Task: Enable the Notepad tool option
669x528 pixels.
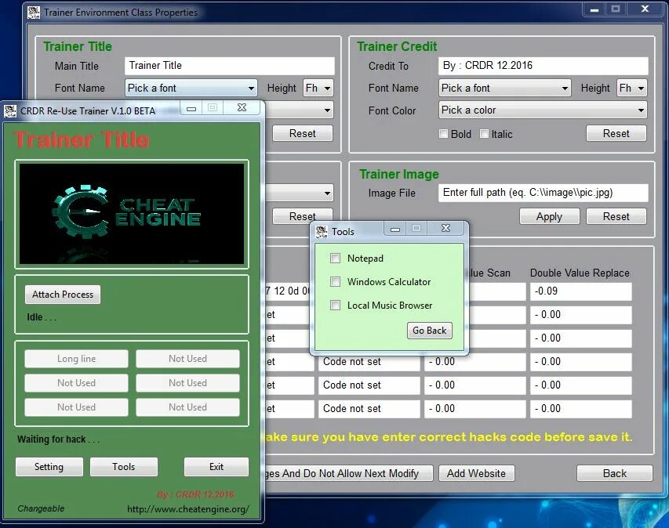Action: (x=335, y=259)
